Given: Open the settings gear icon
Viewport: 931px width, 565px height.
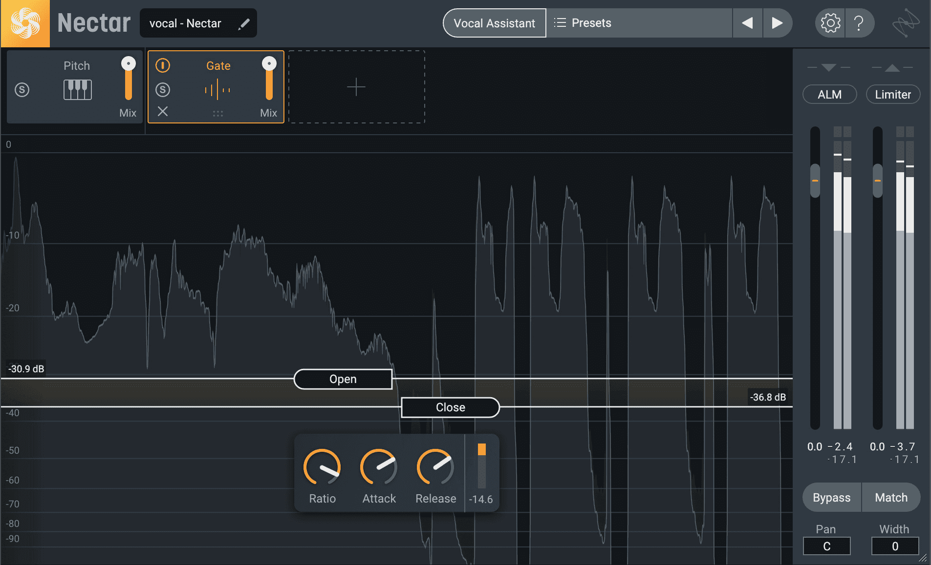Looking at the screenshot, I should click(830, 23).
